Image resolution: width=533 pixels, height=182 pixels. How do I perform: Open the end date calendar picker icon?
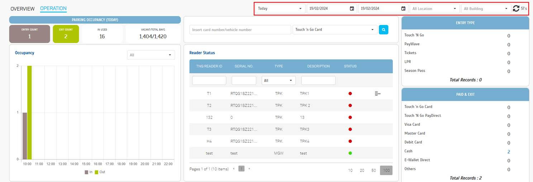[x=403, y=9]
